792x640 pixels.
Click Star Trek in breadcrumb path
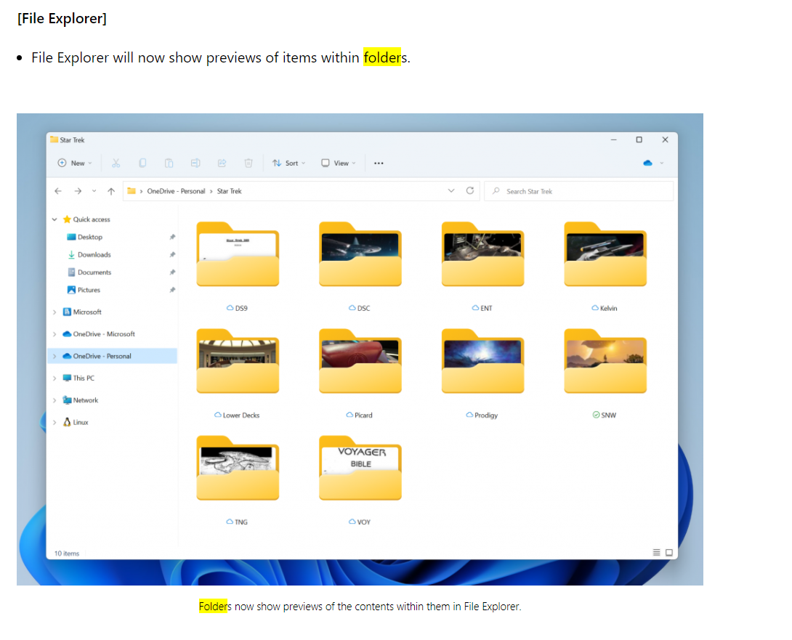coord(230,191)
